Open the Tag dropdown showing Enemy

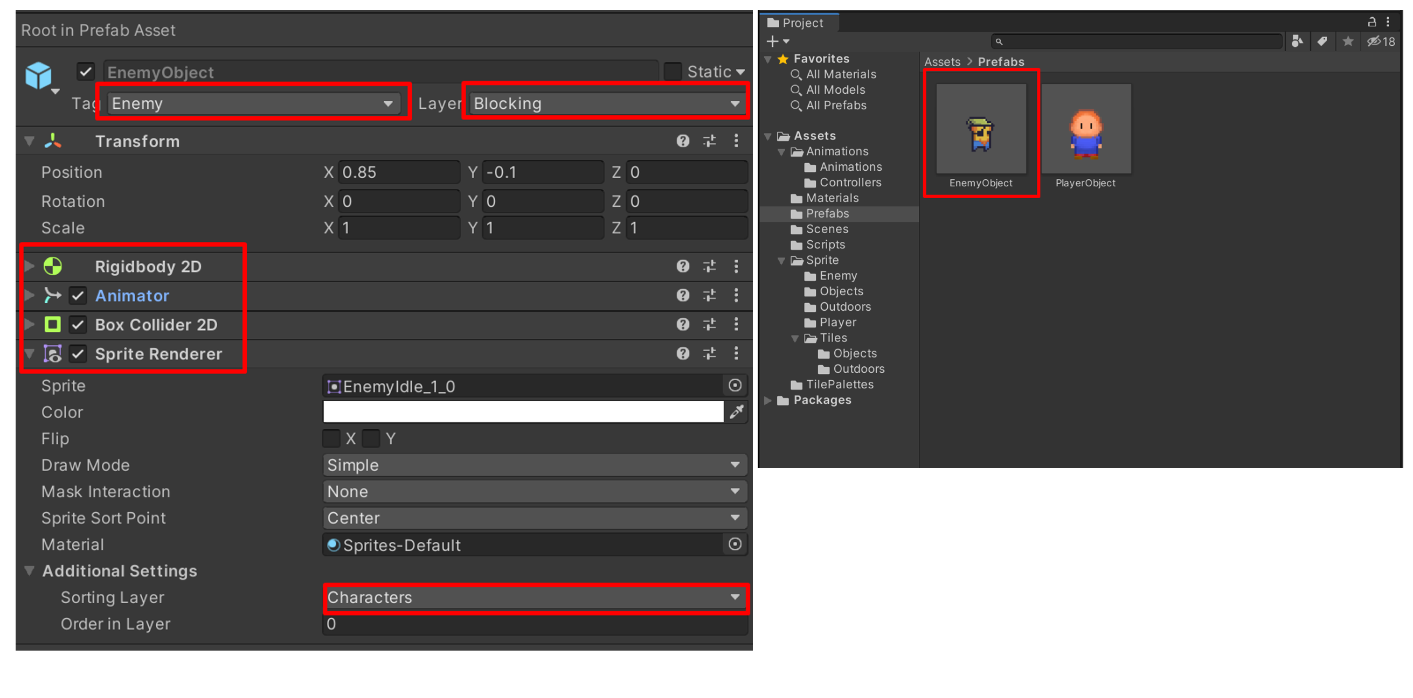[x=253, y=103]
